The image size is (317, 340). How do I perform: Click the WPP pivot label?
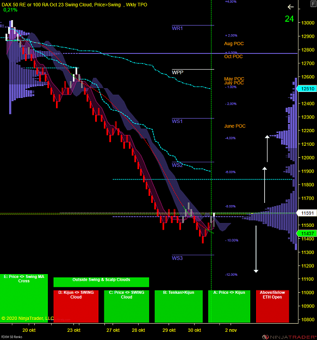pos(177,72)
